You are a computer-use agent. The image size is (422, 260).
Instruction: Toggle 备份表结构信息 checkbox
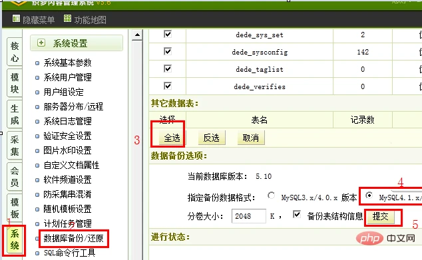[297, 215]
